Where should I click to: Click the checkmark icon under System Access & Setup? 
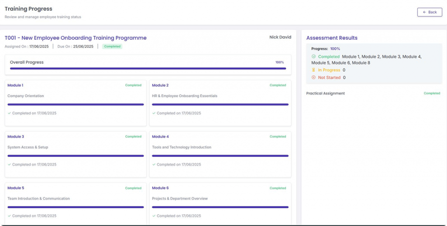tap(9, 165)
